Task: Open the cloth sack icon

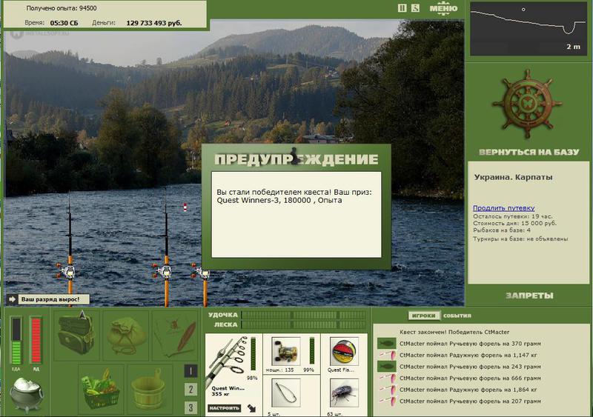Action: coord(126,336)
